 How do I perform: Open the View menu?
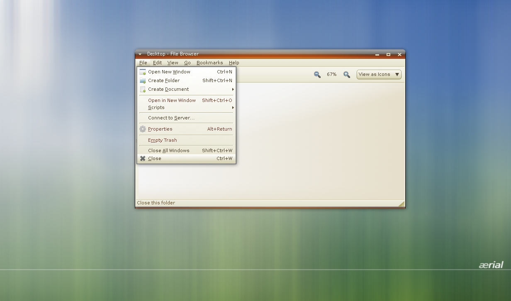173,63
